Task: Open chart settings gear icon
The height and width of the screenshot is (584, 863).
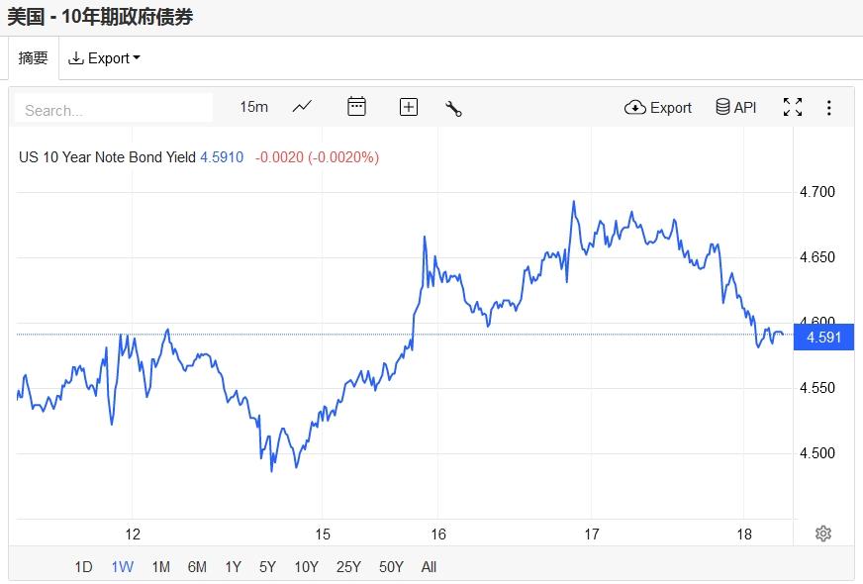Action: tap(822, 534)
